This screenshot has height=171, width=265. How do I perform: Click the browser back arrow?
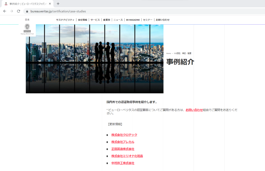5,11
